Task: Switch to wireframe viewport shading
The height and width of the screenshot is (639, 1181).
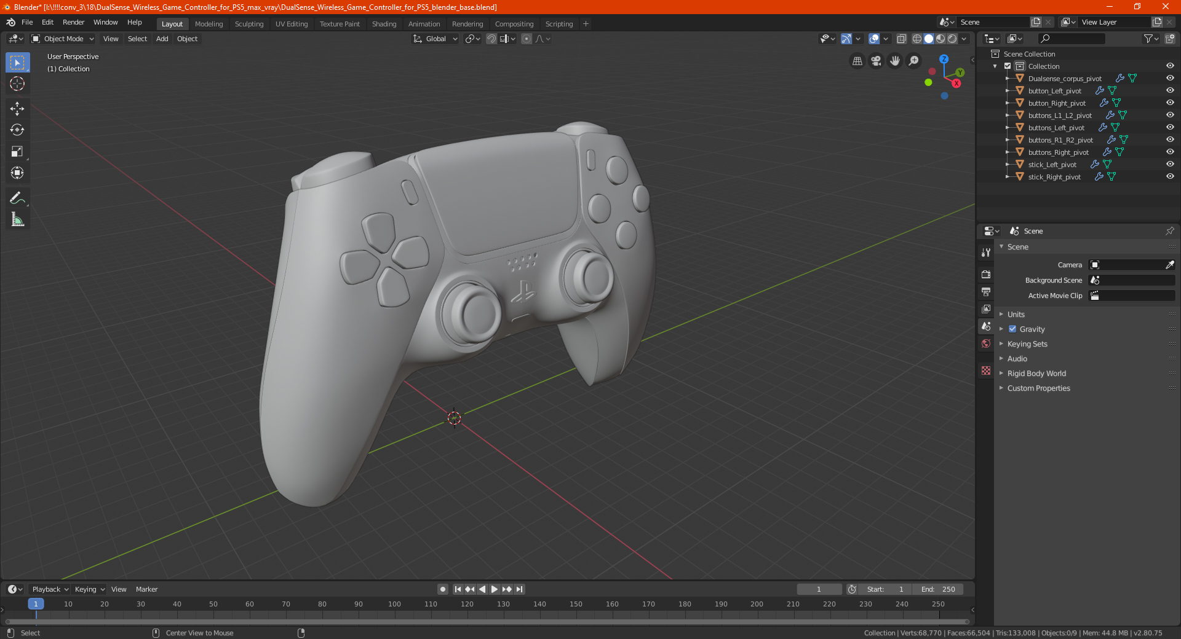Action: (917, 39)
